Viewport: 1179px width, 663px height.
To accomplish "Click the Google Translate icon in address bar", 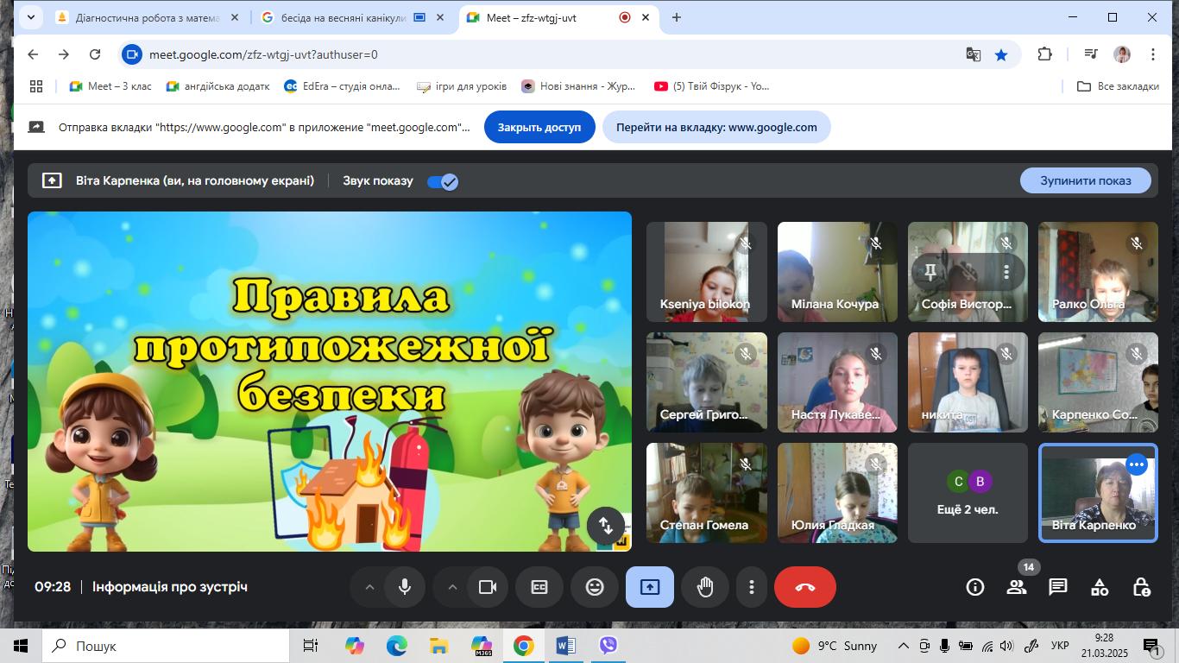I will point(973,54).
